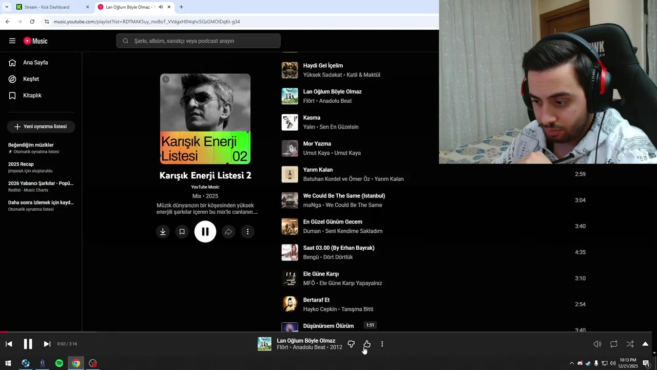657x370 pixels.
Task: Click the Karışık Enerji Listesi cover art
Action: coord(205,119)
